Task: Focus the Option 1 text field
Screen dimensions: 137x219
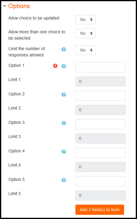Action: (100, 67)
